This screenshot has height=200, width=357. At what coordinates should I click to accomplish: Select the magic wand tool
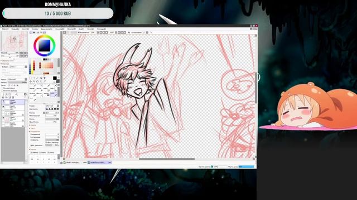point(37,78)
